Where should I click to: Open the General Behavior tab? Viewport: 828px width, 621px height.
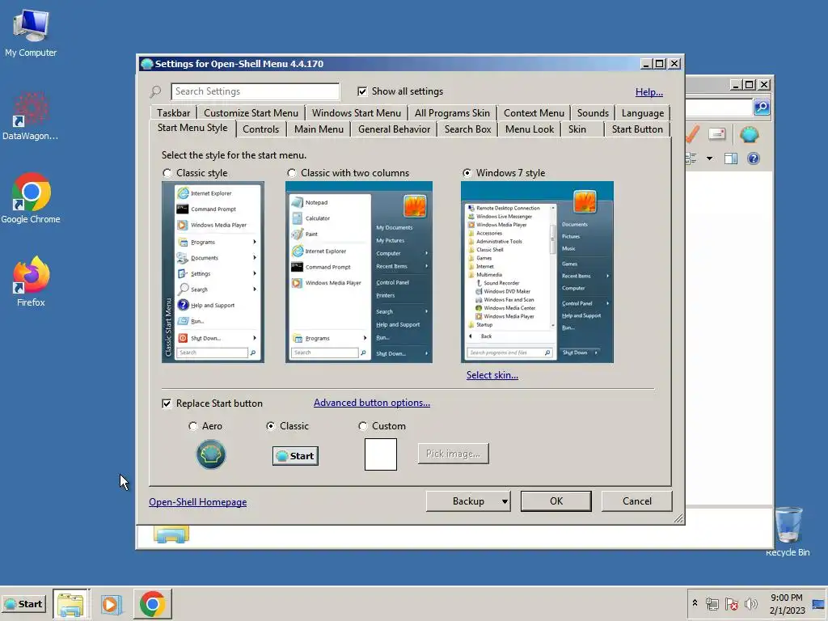(x=394, y=129)
